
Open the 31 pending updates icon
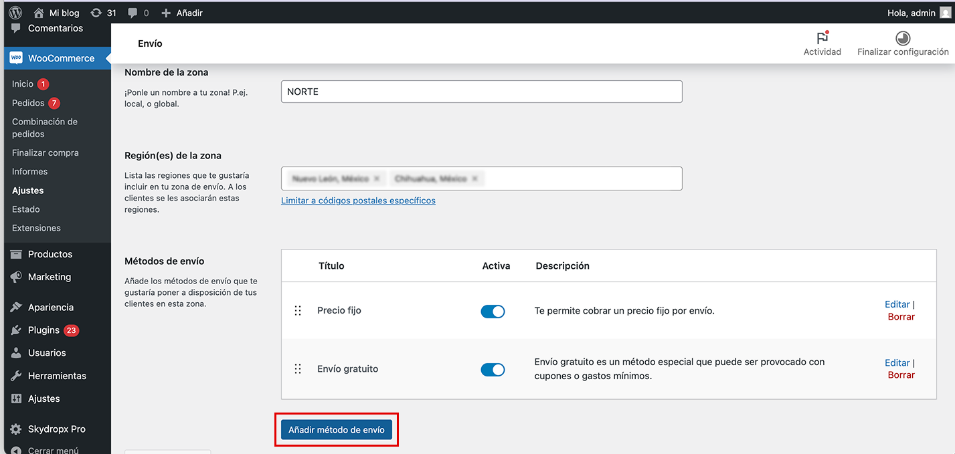(103, 13)
